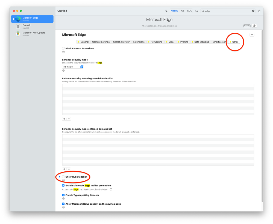Select the tvOS platform filter
273x224 pixels.
(x=189, y=11)
